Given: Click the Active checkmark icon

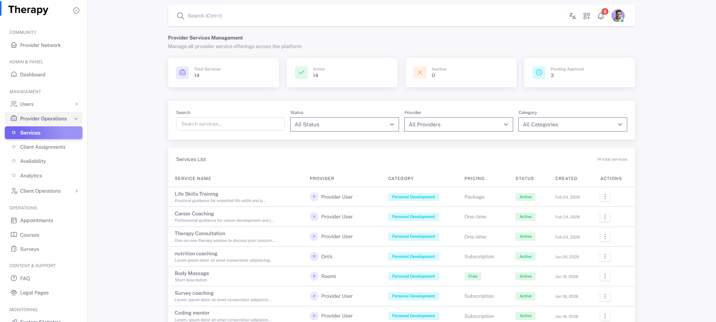Looking at the screenshot, I should pos(301,73).
